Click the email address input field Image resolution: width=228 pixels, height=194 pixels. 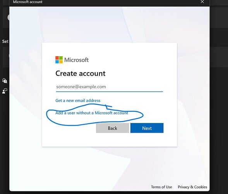click(x=109, y=87)
